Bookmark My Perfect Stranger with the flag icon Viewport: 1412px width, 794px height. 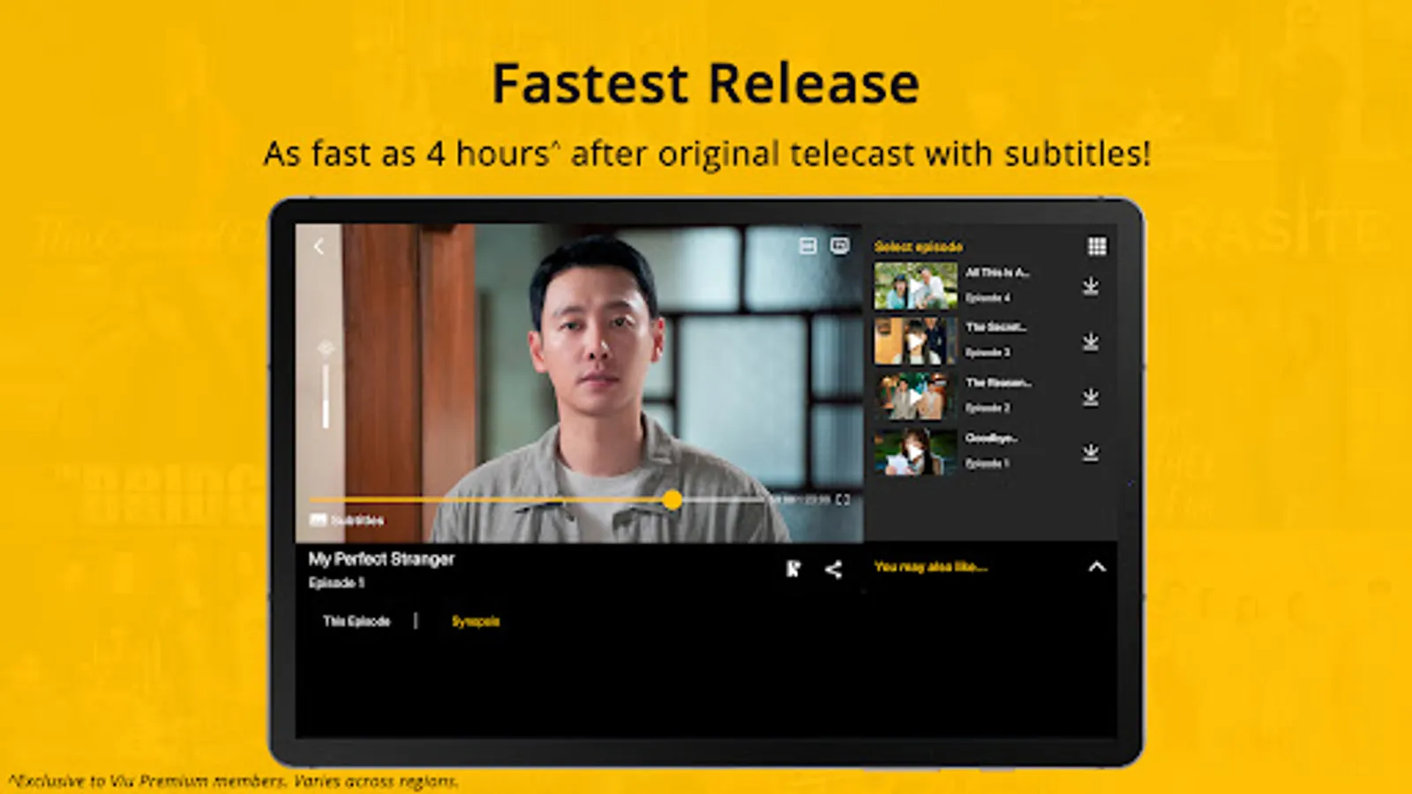793,570
